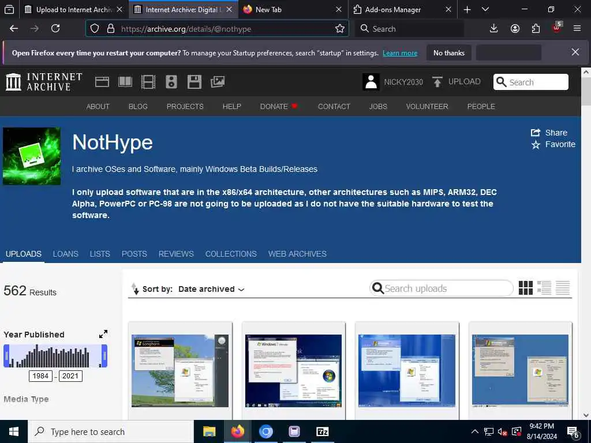This screenshot has height=443, width=591.
Task: Click the Share icon link
Action: point(549,133)
